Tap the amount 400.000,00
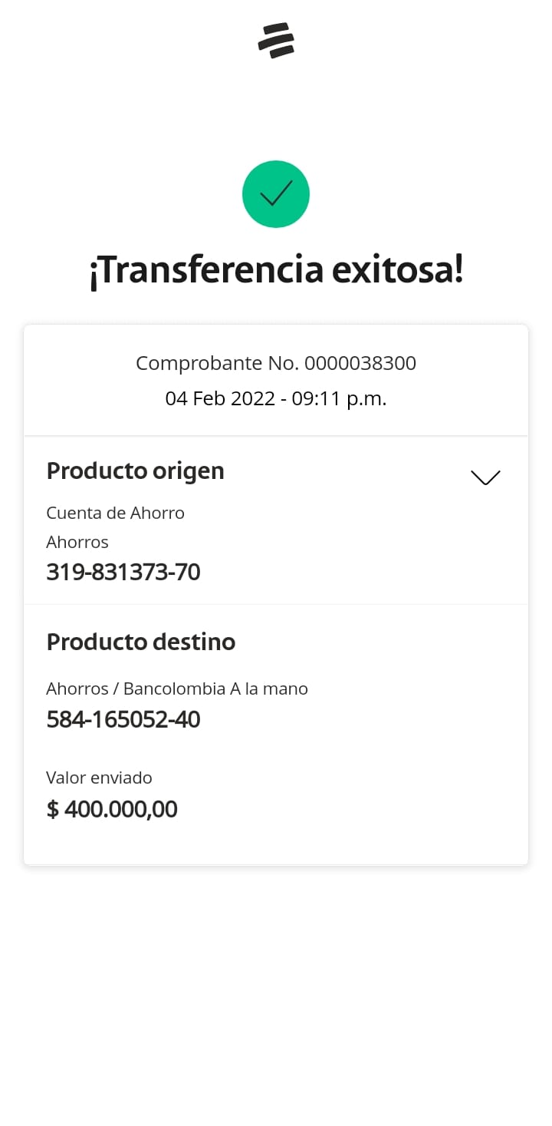This screenshot has width=552, height=1126. click(x=121, y=809)
